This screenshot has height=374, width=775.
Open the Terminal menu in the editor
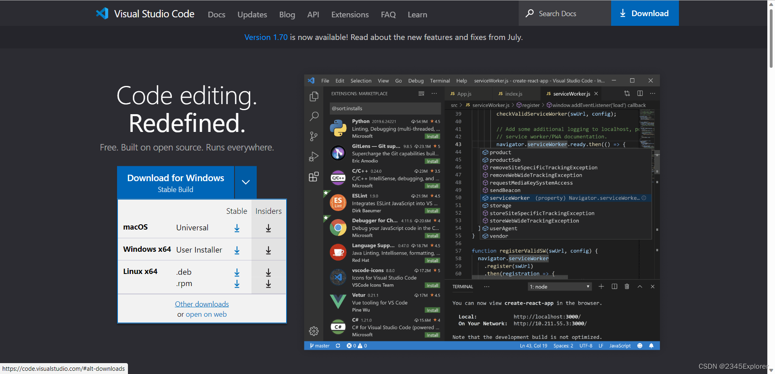tap(440, 81)
